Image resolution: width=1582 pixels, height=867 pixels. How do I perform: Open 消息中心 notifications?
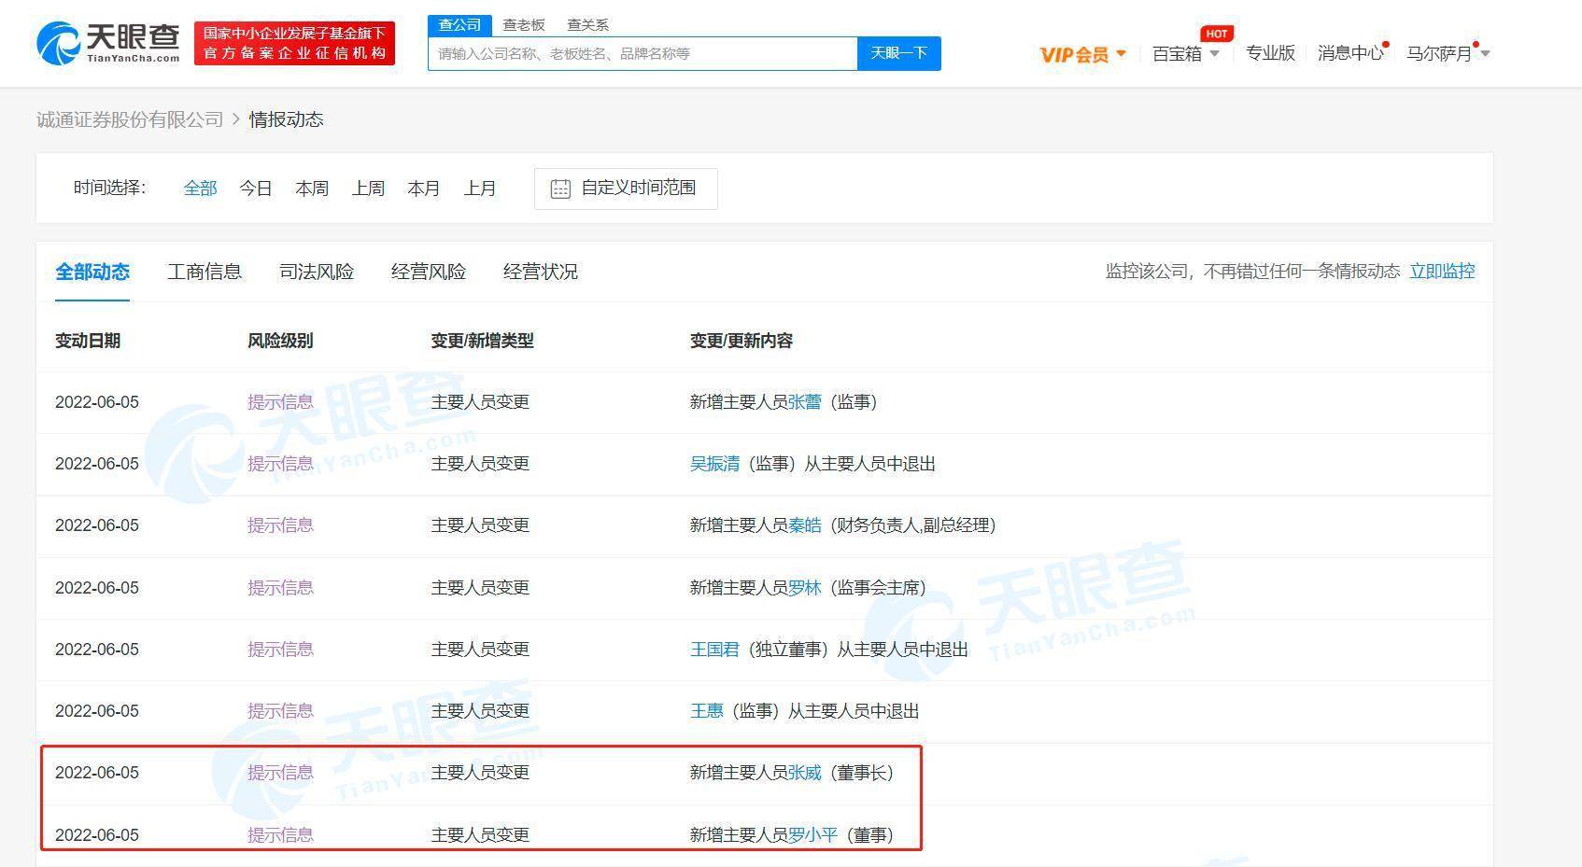coord(1349,54)
